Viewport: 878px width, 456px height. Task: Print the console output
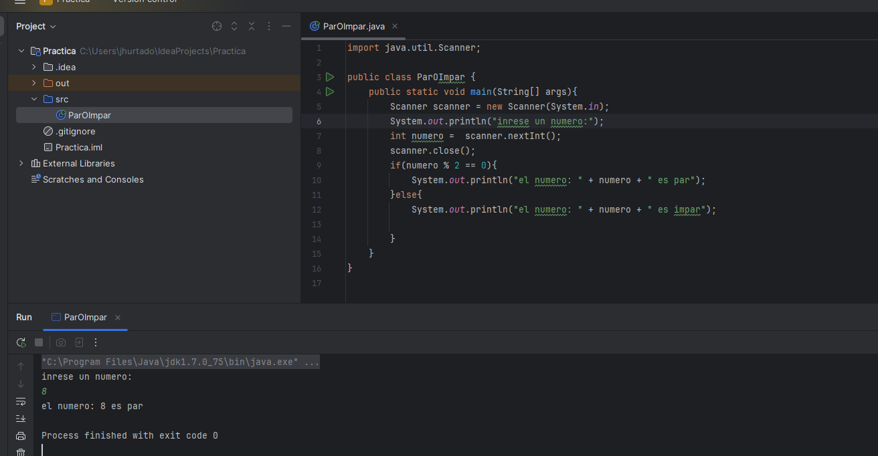tap(21, 436)
